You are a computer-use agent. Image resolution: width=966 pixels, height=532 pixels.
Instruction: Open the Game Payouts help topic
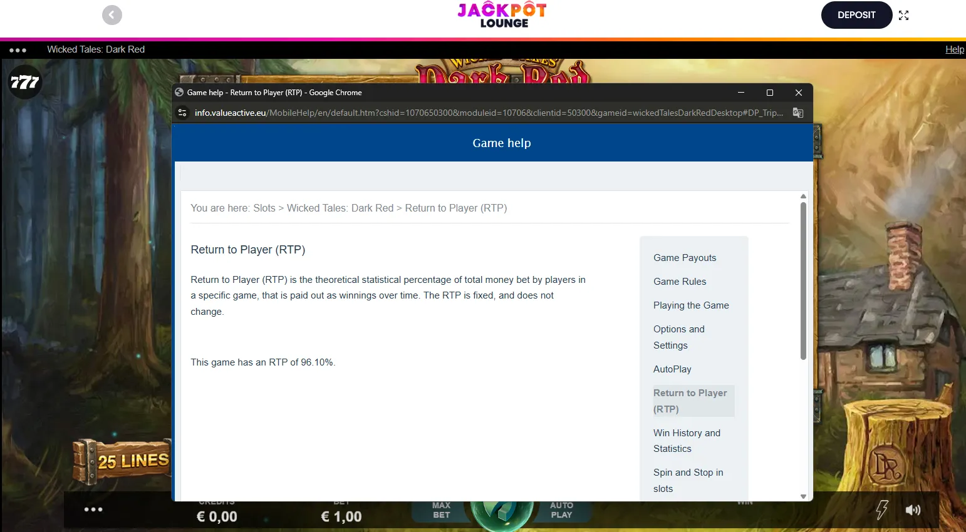[x=685, y=258]
